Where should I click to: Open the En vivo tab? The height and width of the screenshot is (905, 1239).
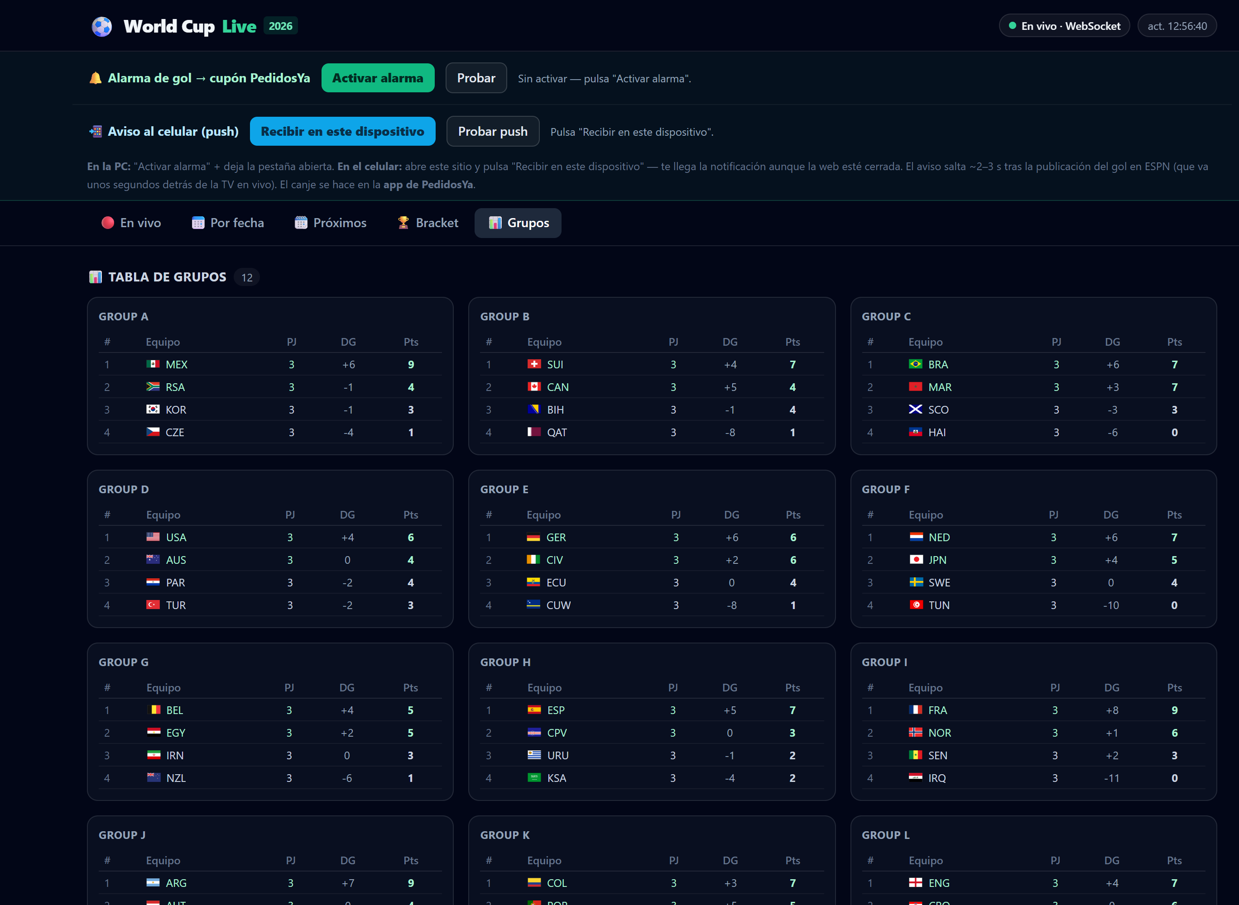point(131,223)
